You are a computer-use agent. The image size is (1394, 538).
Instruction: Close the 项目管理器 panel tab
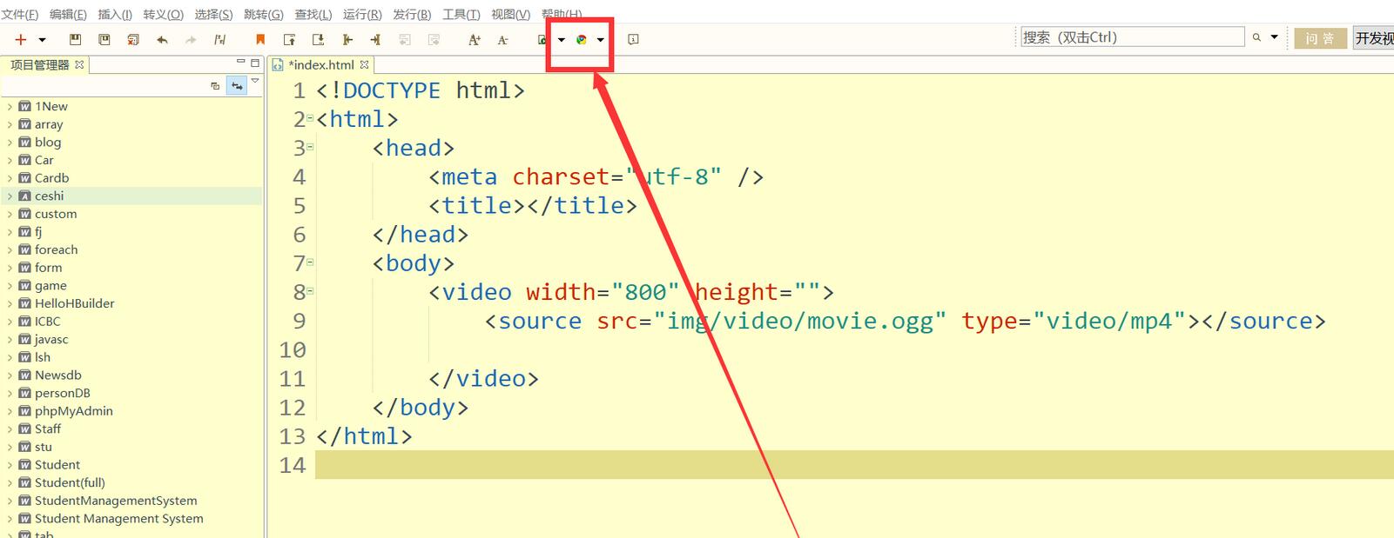[x=79, y=64]
